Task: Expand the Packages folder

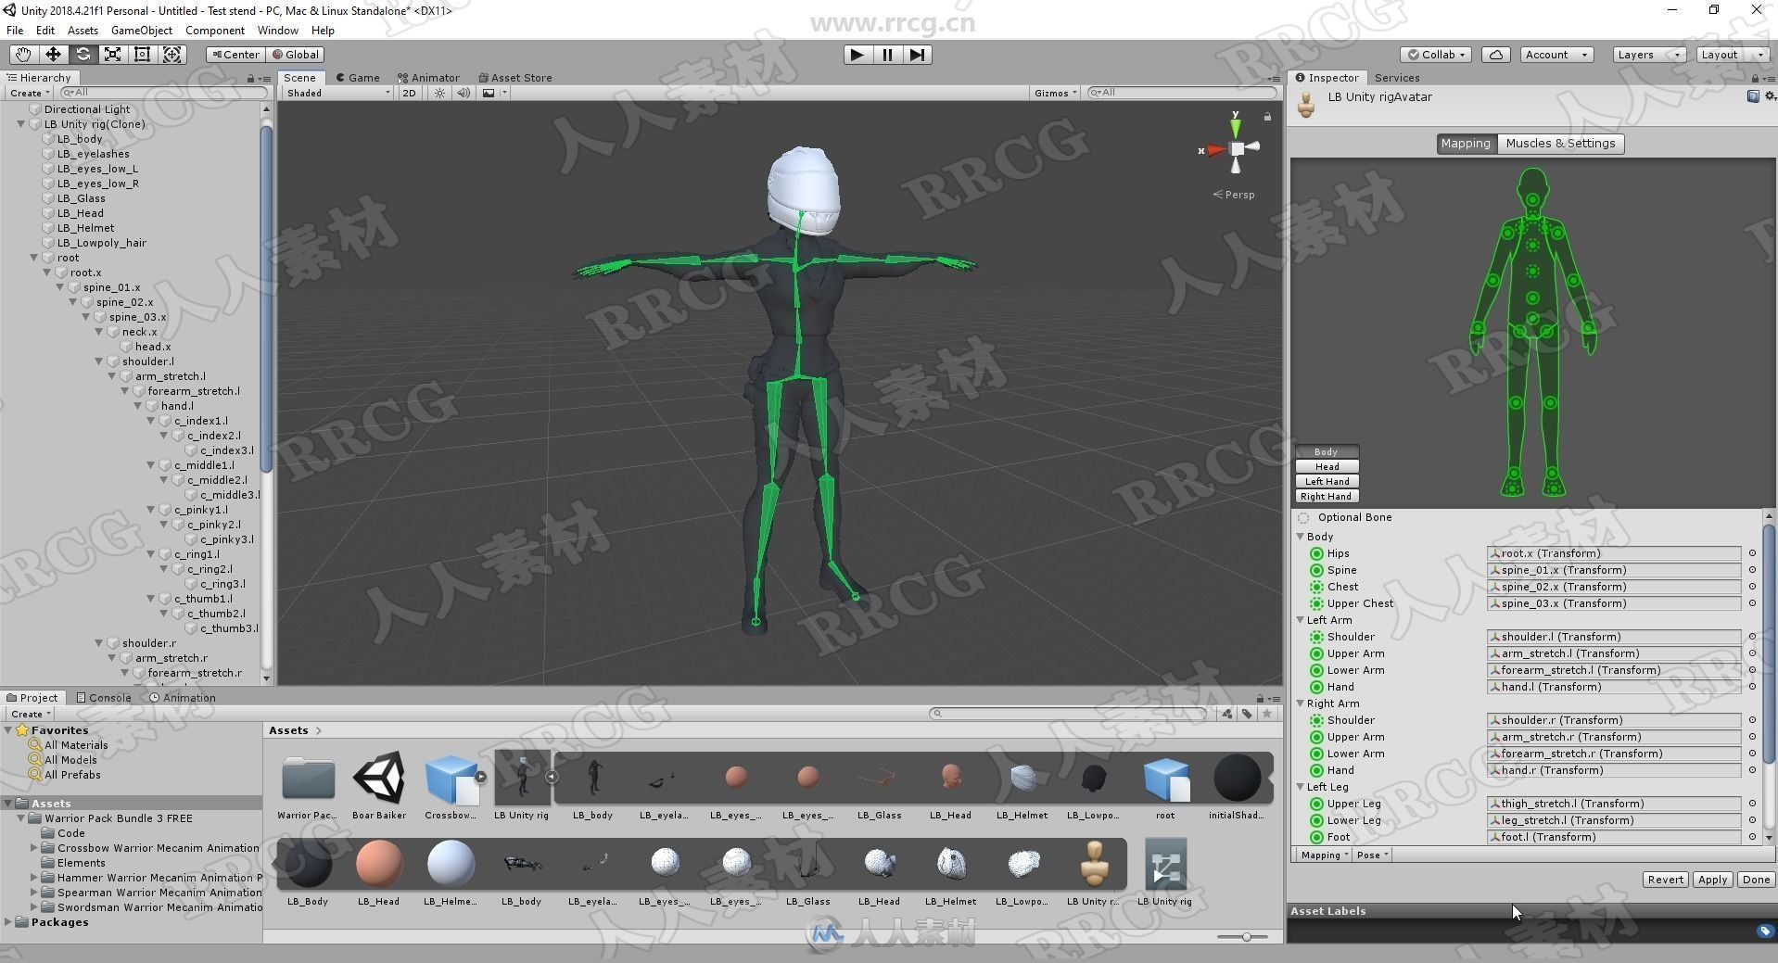Action: (8, 922)
